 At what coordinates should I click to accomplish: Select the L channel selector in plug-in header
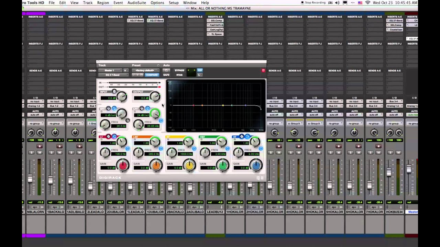200,75
